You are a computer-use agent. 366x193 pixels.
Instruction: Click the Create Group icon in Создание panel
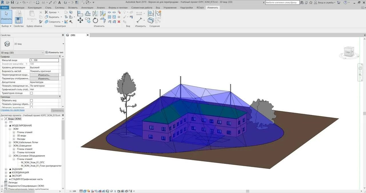[x=158, y=13]
